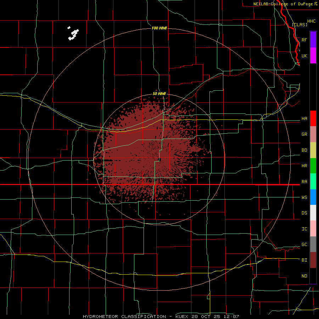
Task: Click the magenta UK color swatch
Action: (x=313, y=56)
